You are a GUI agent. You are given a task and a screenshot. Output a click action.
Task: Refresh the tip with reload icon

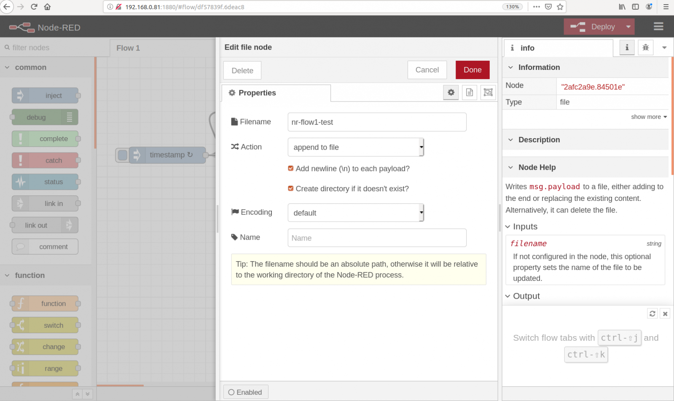point(652,313)
